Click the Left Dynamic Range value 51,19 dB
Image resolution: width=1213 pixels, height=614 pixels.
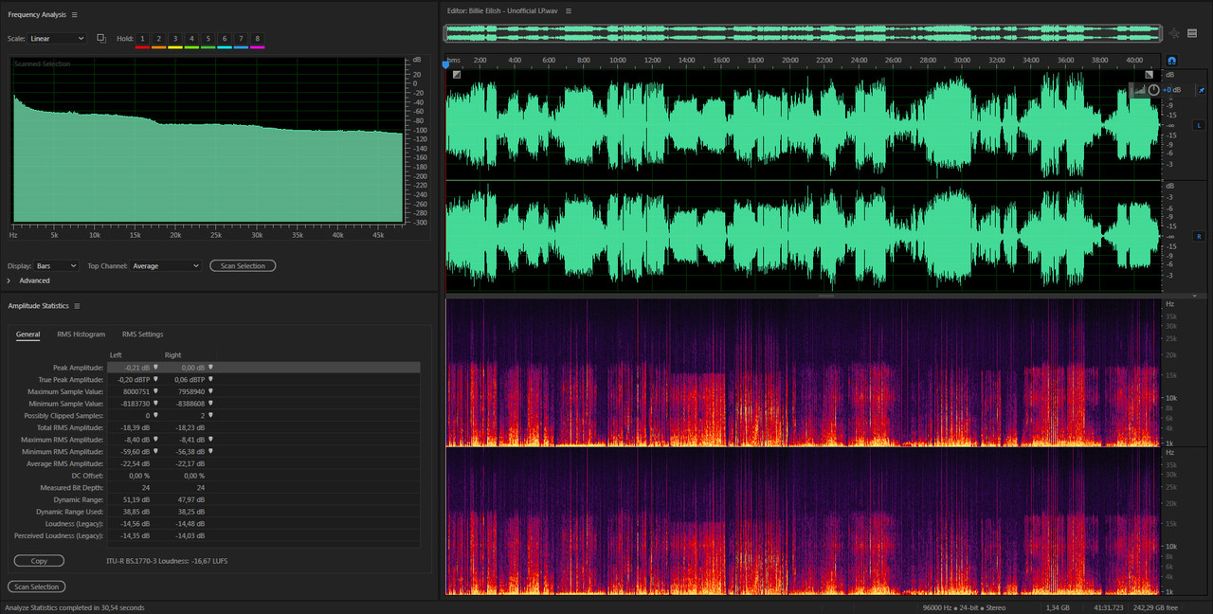(135, 499)
